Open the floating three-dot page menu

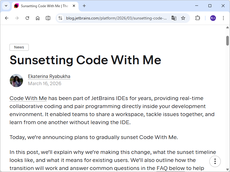coord(215,161)
